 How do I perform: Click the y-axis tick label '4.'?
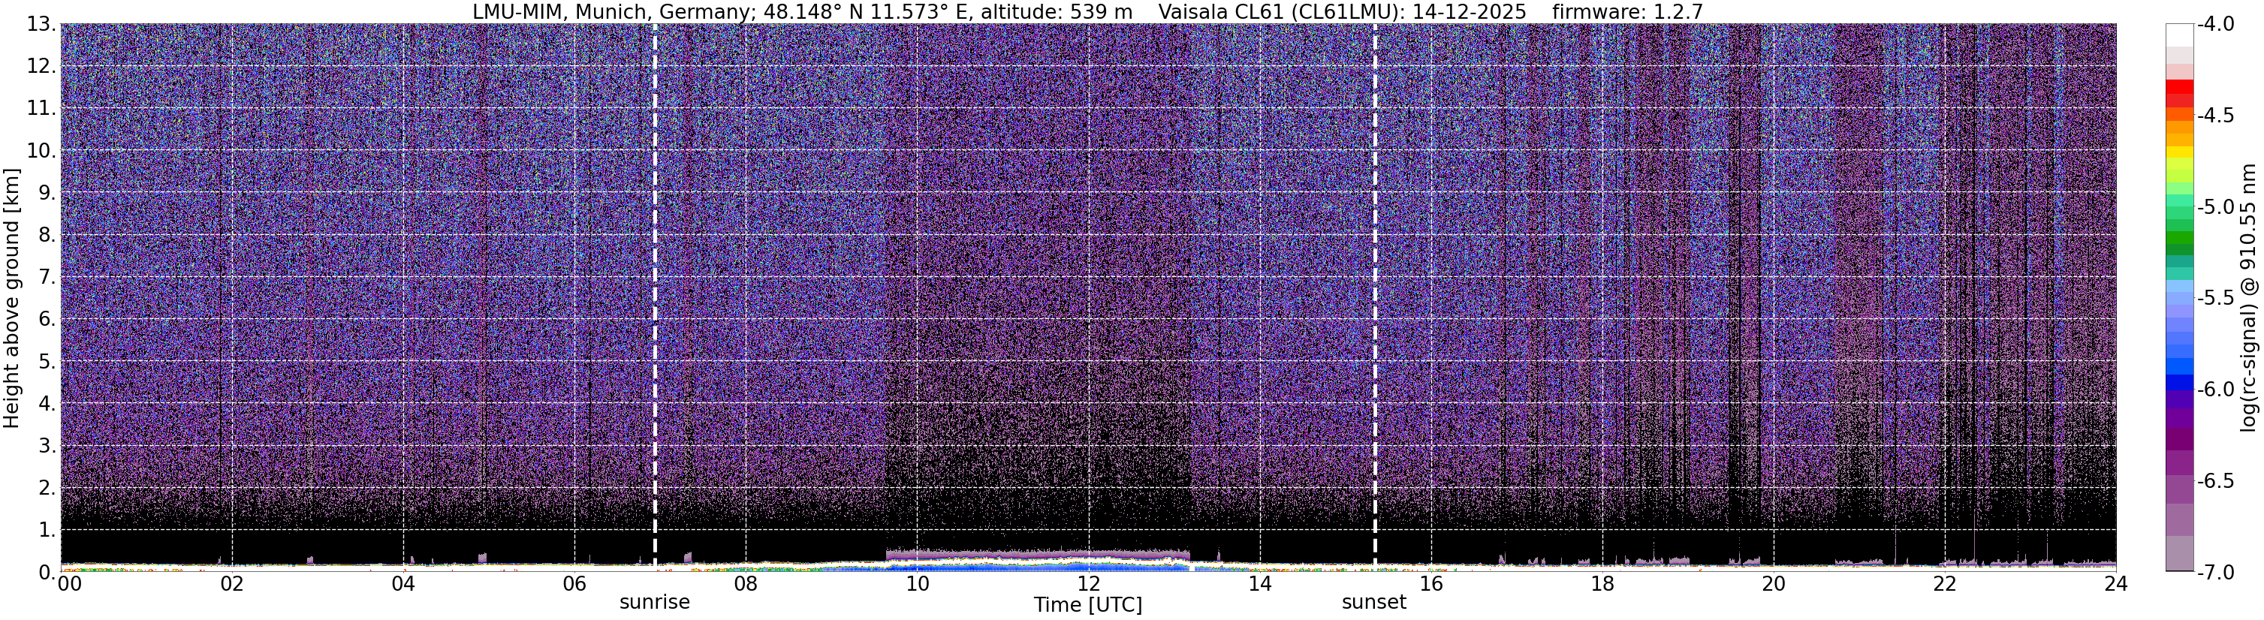pos(47,404)
